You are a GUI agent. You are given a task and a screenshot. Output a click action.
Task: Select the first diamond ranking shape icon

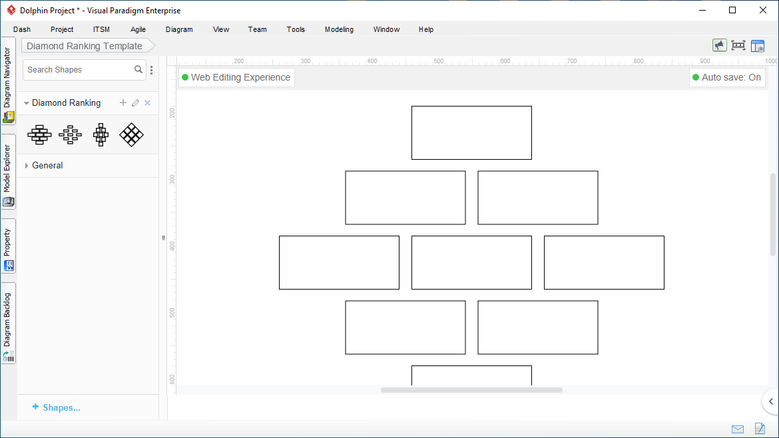pyautogui.click(x=39, y=134)
